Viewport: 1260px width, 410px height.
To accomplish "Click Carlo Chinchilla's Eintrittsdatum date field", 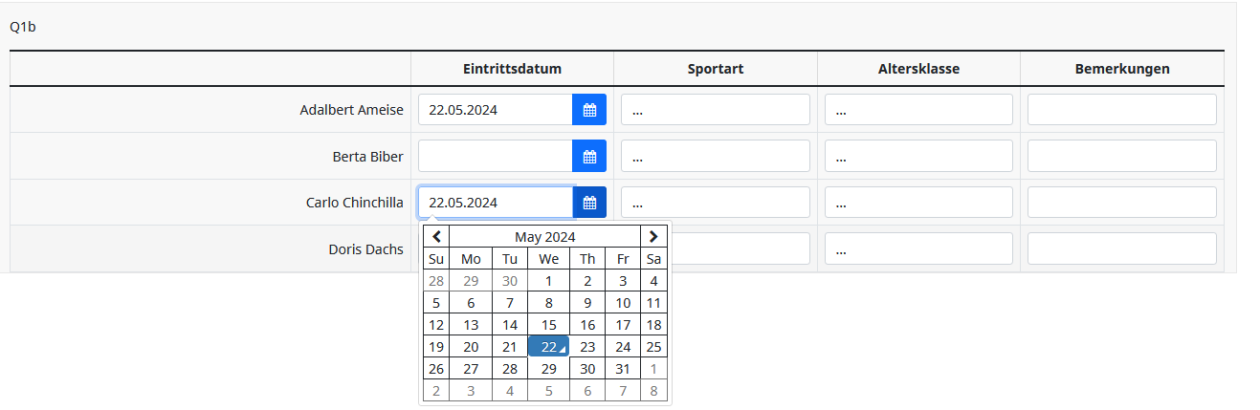I will (495, 203).
